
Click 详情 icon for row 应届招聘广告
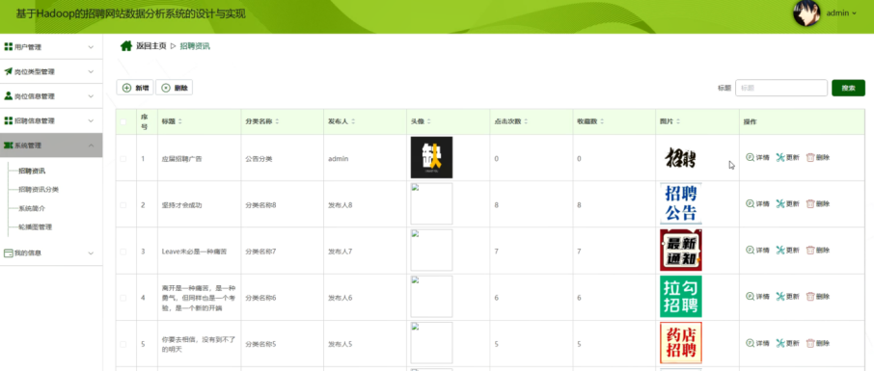[x=750, y=158]
